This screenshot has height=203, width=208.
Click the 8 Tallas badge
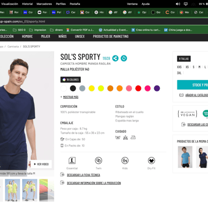tap(184, 59)
